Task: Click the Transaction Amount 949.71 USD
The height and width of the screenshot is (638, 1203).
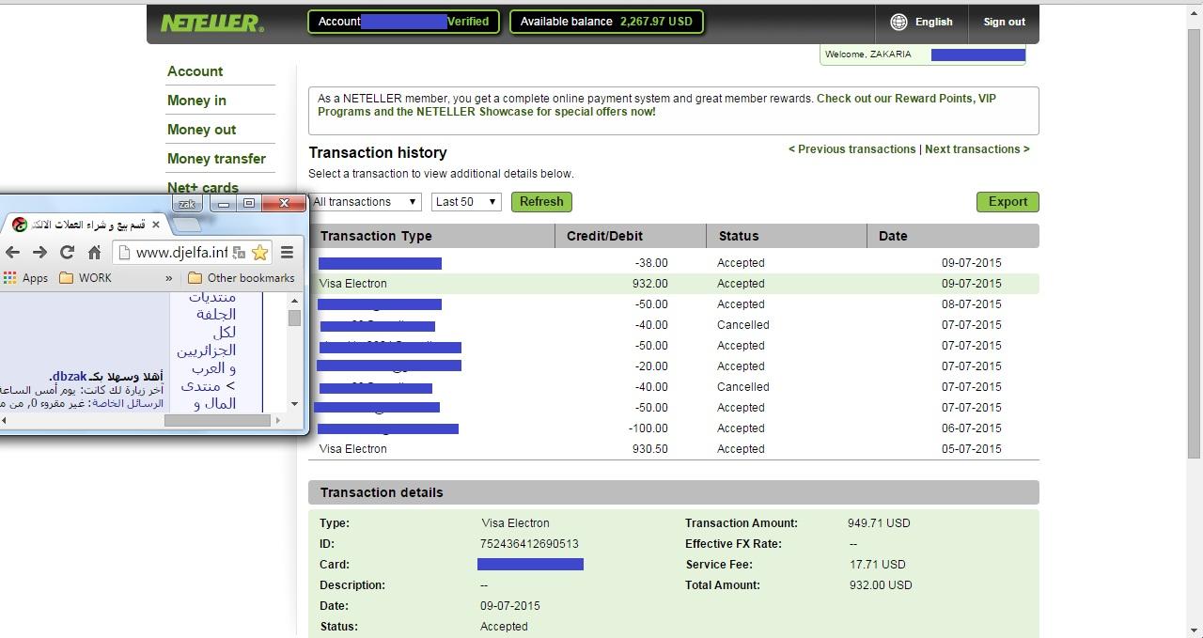Action: (x=879, y=523)
